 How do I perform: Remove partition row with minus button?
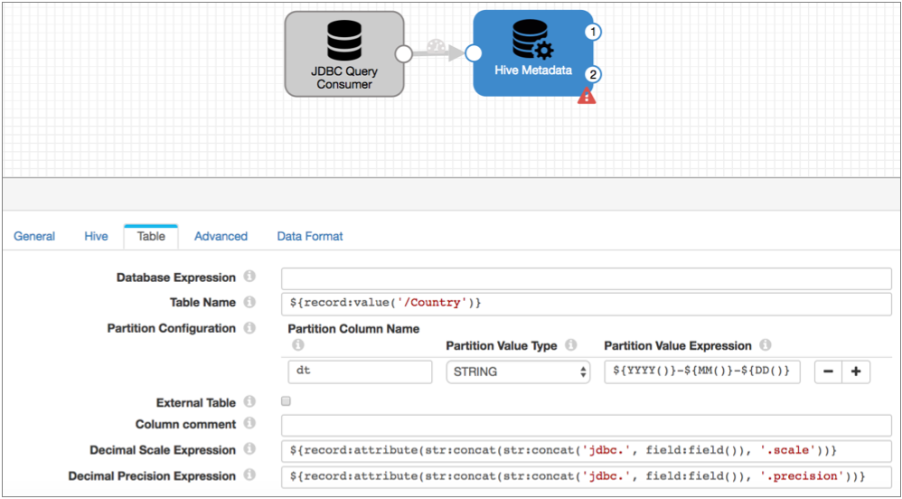pos(829,372)
